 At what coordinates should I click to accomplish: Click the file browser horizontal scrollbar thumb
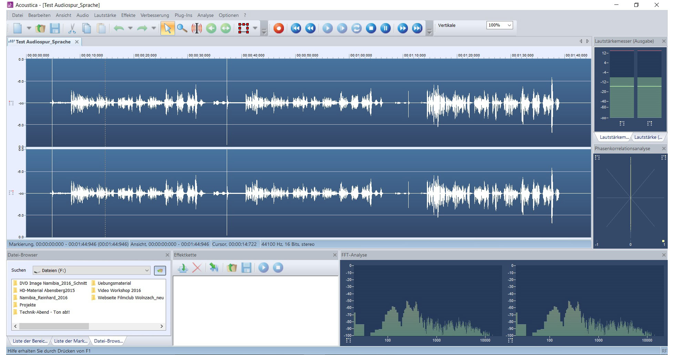54,326
